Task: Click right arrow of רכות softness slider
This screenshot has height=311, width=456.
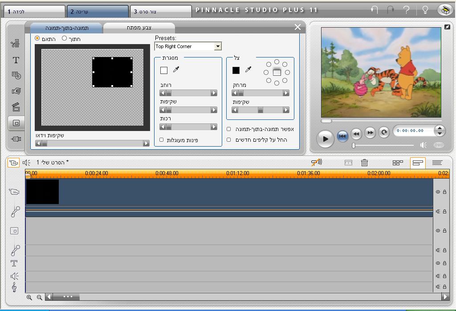Action: pos(214,127)
